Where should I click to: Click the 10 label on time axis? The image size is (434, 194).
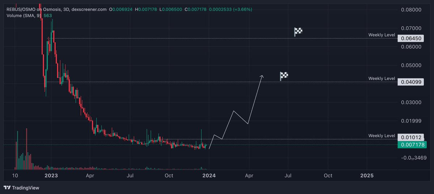point(15,175)
